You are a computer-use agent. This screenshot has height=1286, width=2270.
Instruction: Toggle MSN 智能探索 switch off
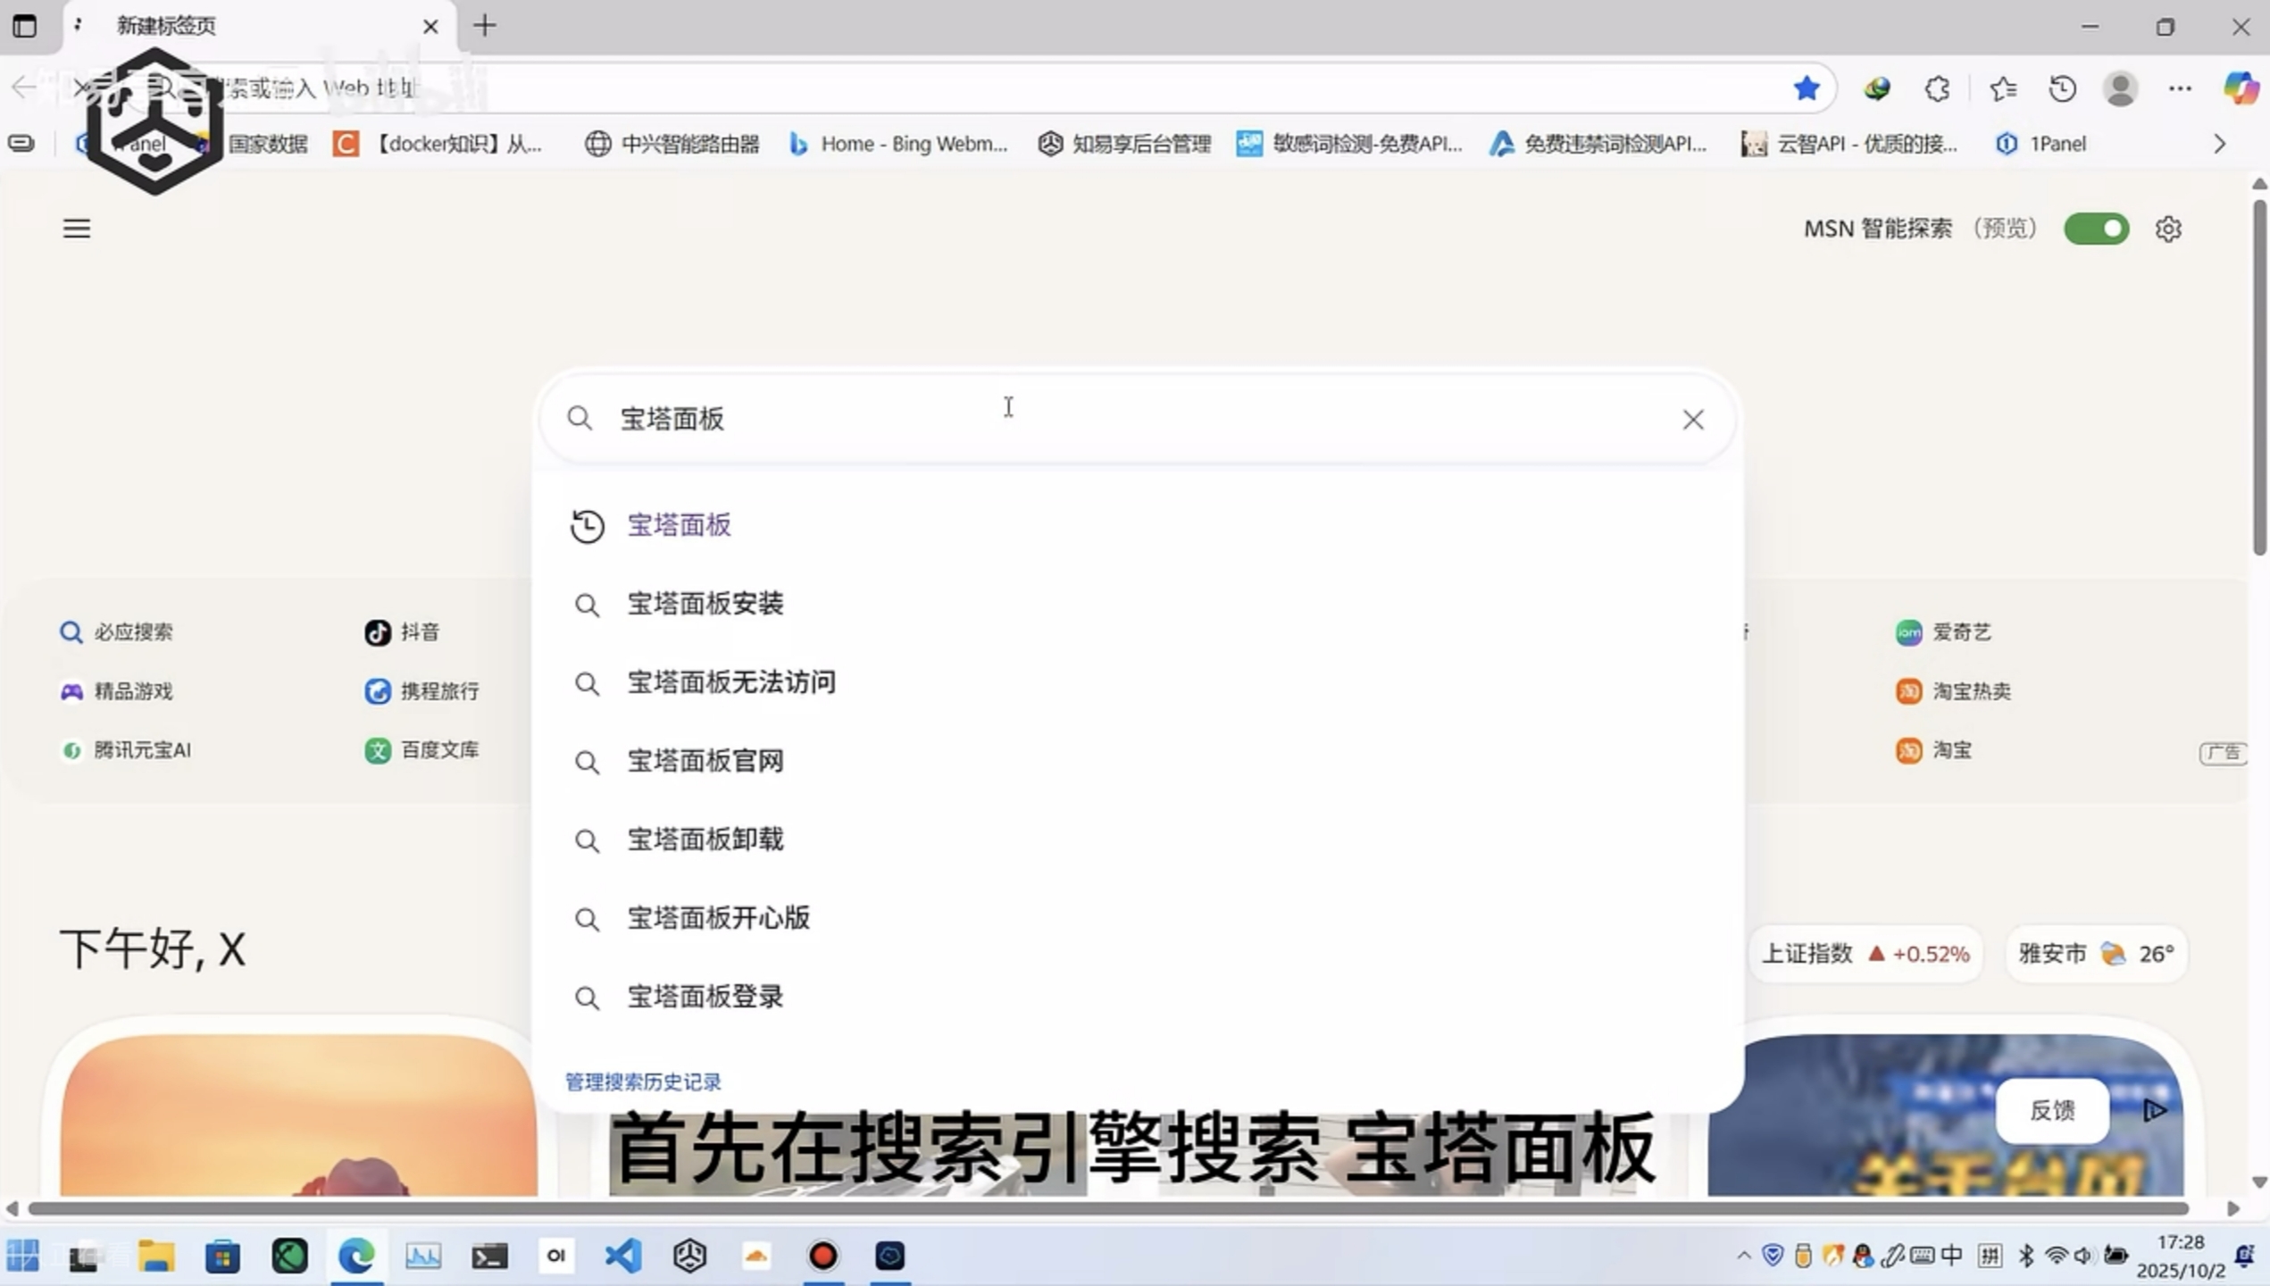click(x=2096, y=230)
